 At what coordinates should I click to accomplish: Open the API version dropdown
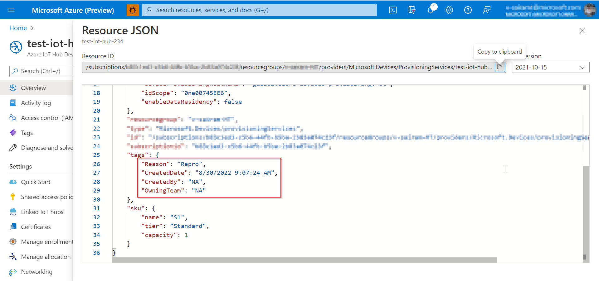click(550, 67)
